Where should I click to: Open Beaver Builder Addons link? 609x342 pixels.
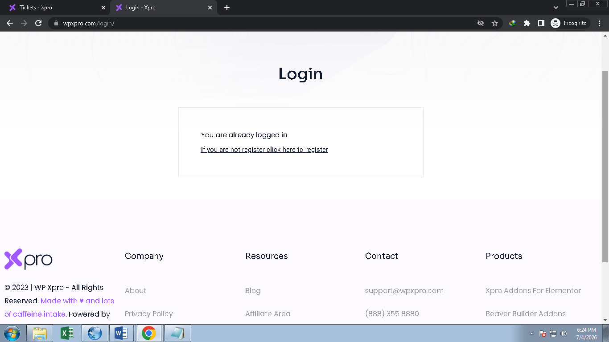[526, 313]
